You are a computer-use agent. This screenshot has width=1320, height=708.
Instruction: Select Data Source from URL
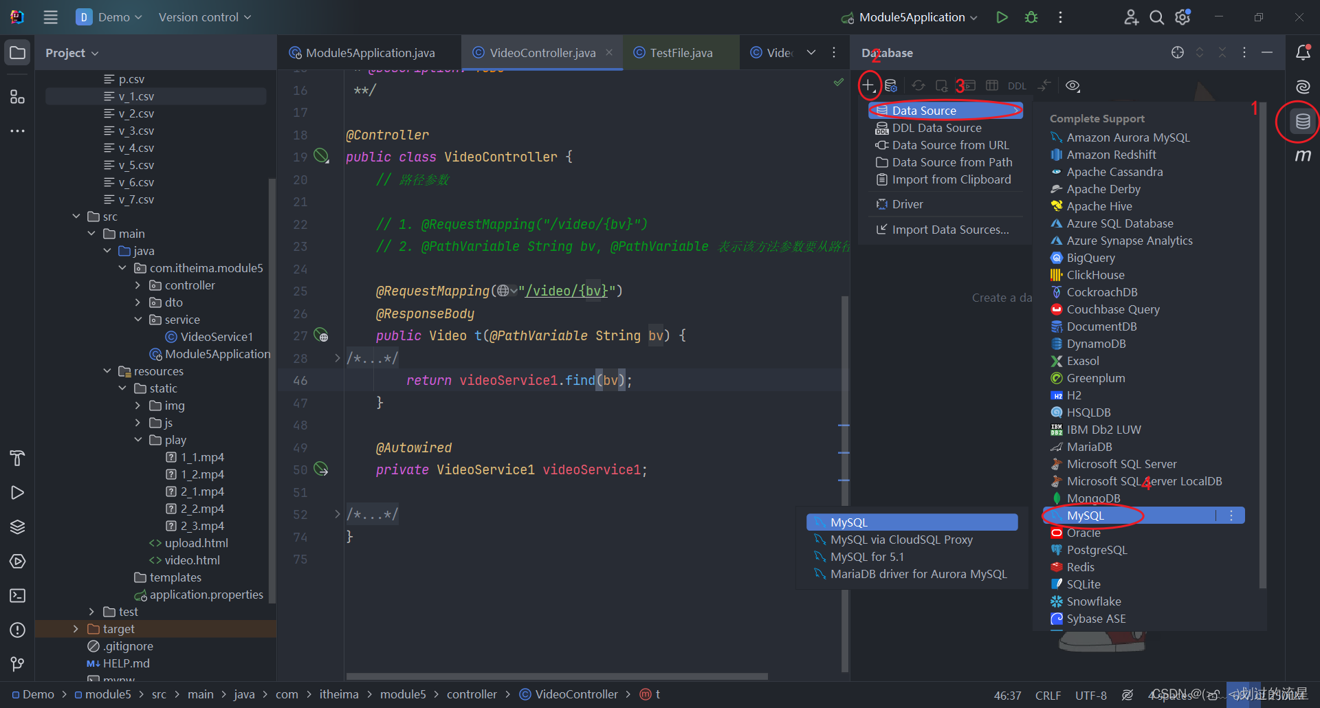946,145
